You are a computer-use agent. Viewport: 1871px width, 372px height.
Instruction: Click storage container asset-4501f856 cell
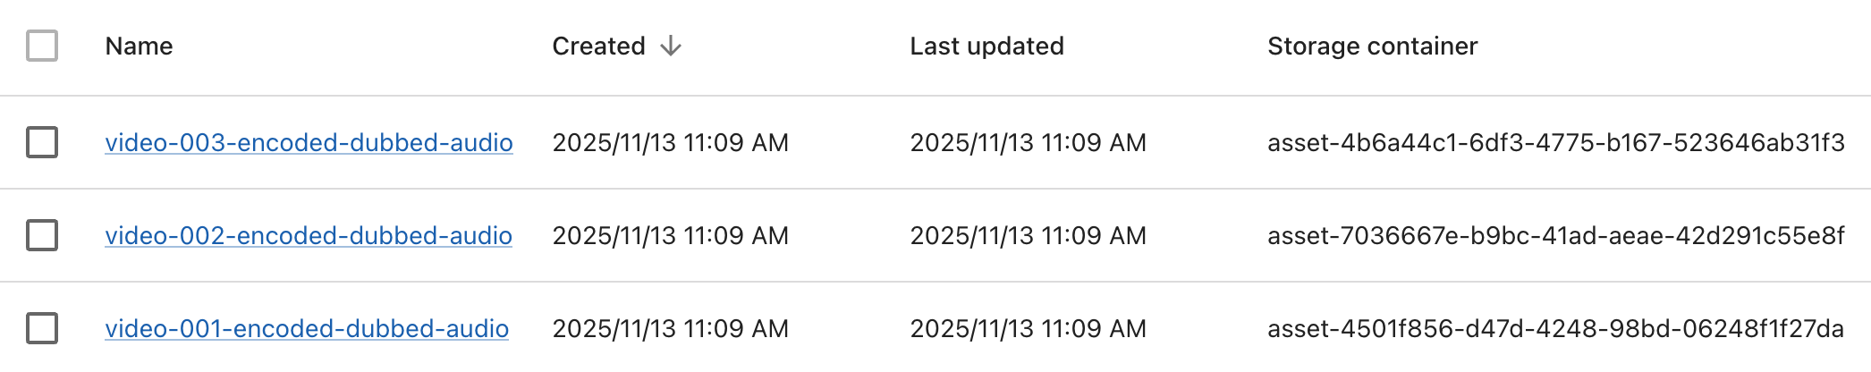point(1555,328)
